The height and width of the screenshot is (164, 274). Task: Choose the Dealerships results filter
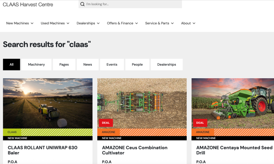(166, 65)
